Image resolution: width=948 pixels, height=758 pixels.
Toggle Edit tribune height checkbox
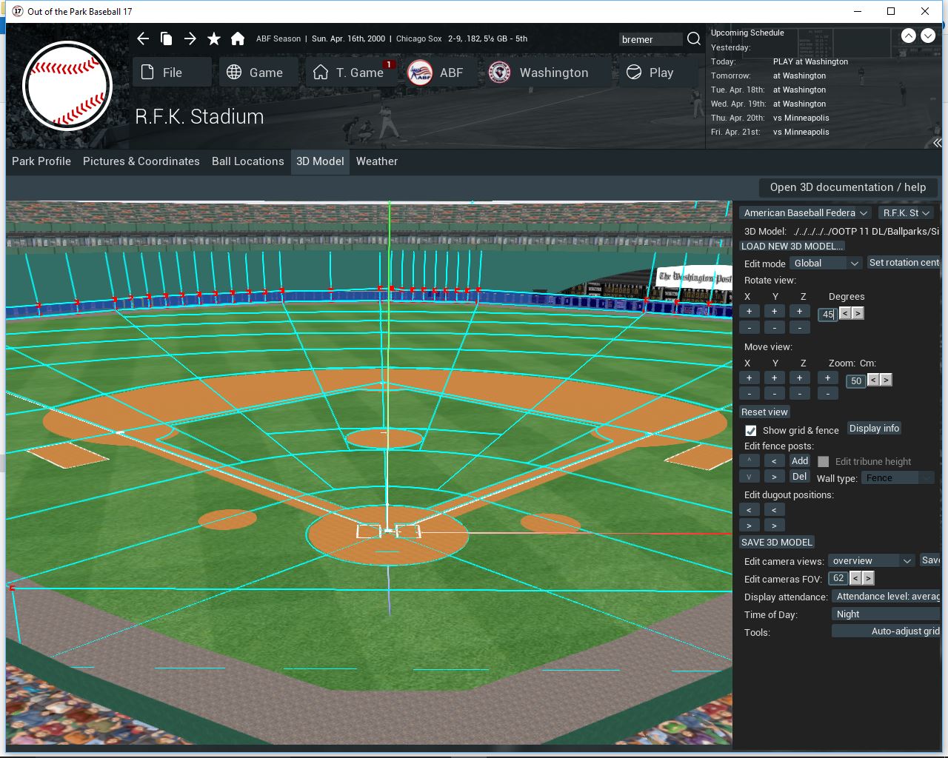click(824, 462)
